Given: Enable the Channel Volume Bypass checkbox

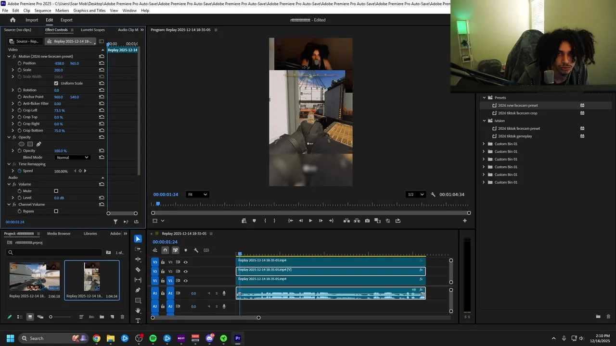Looking at the screenshot, I should coord(56,211).
